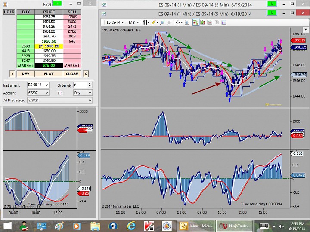The image size is (310, 232).
Task: Click the FLAT button
Action: tap(49, 74)
